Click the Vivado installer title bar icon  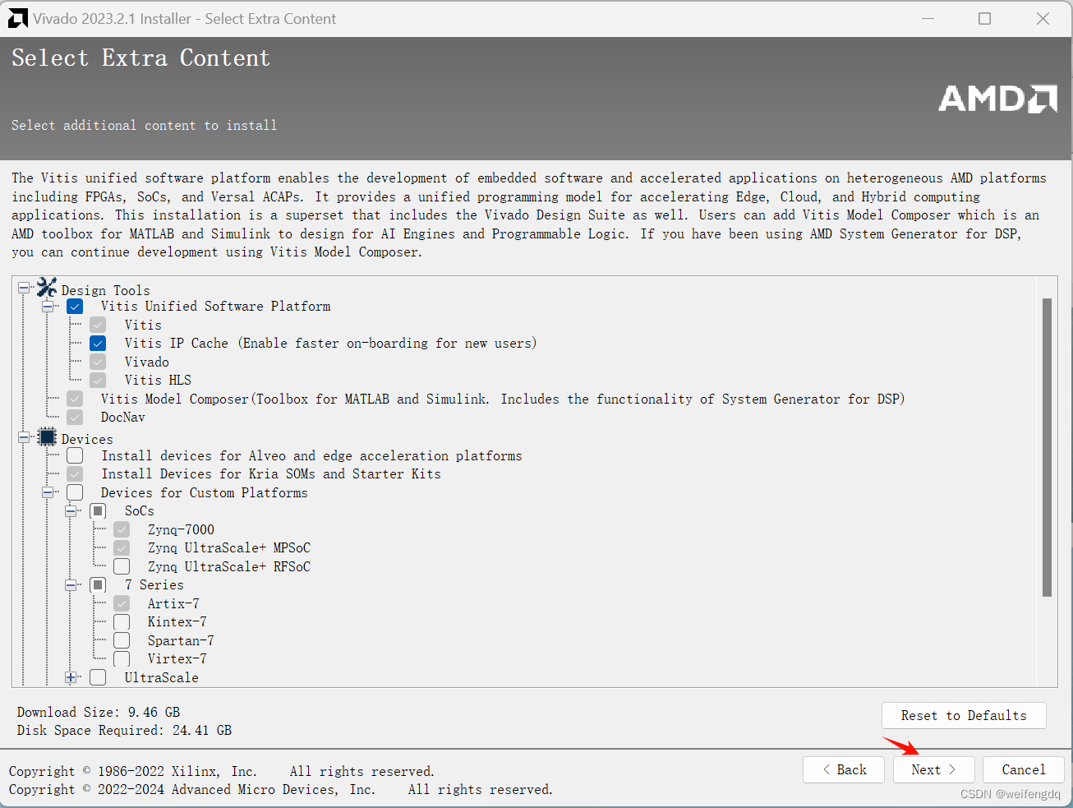18,18
